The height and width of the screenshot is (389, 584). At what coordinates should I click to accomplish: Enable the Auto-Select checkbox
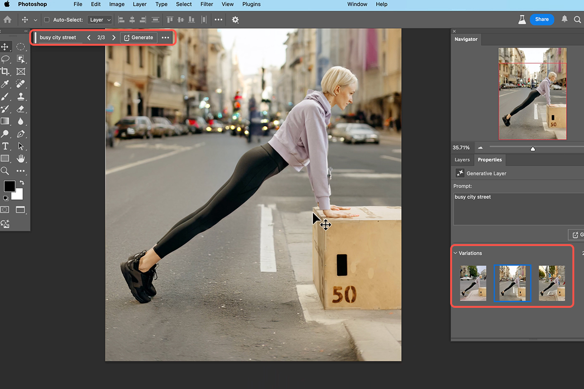click(46, 19)
